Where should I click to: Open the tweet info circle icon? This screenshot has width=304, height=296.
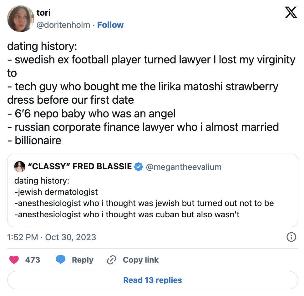point(291,237)
